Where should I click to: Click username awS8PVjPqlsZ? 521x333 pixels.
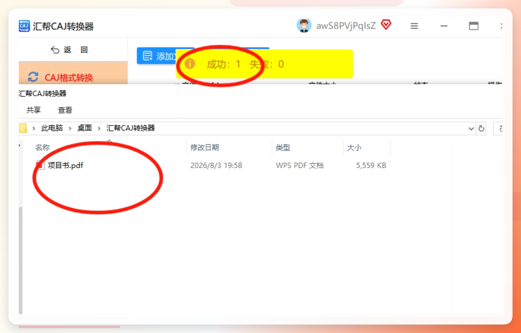pyautogui.click(x=346, y=26)
